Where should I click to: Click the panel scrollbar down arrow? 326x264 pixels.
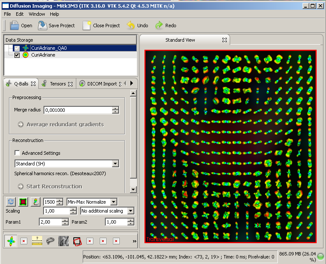click(x=133, y=189)
